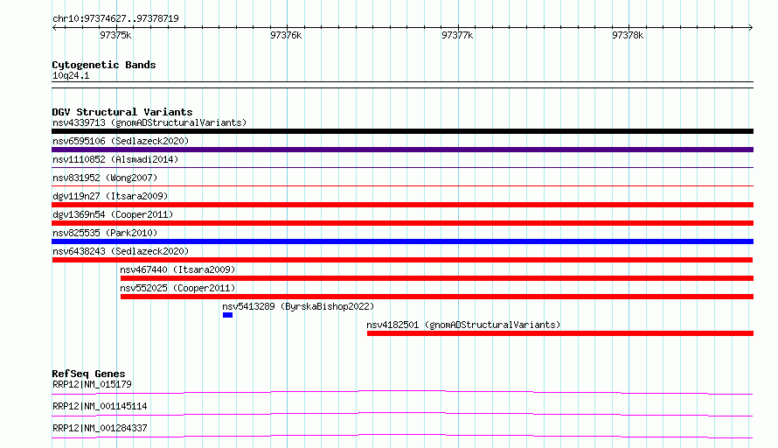
Task: Click the left arrow end of the ruler
Action: pyautogui.click(x=54, y=28)
